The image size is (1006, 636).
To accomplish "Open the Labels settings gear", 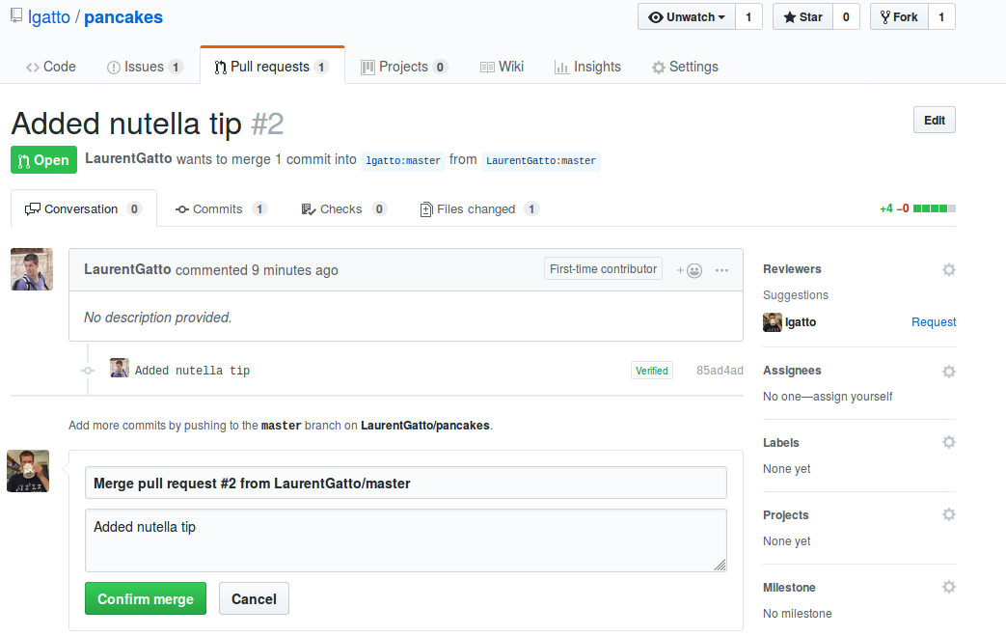I will (948, 442).
